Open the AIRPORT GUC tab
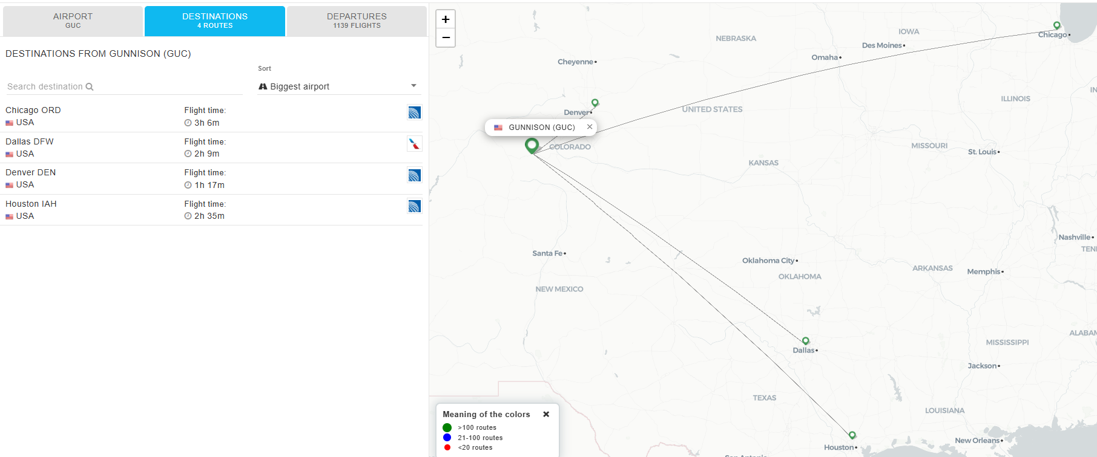Screen dimensions: 1097x457 73,21
